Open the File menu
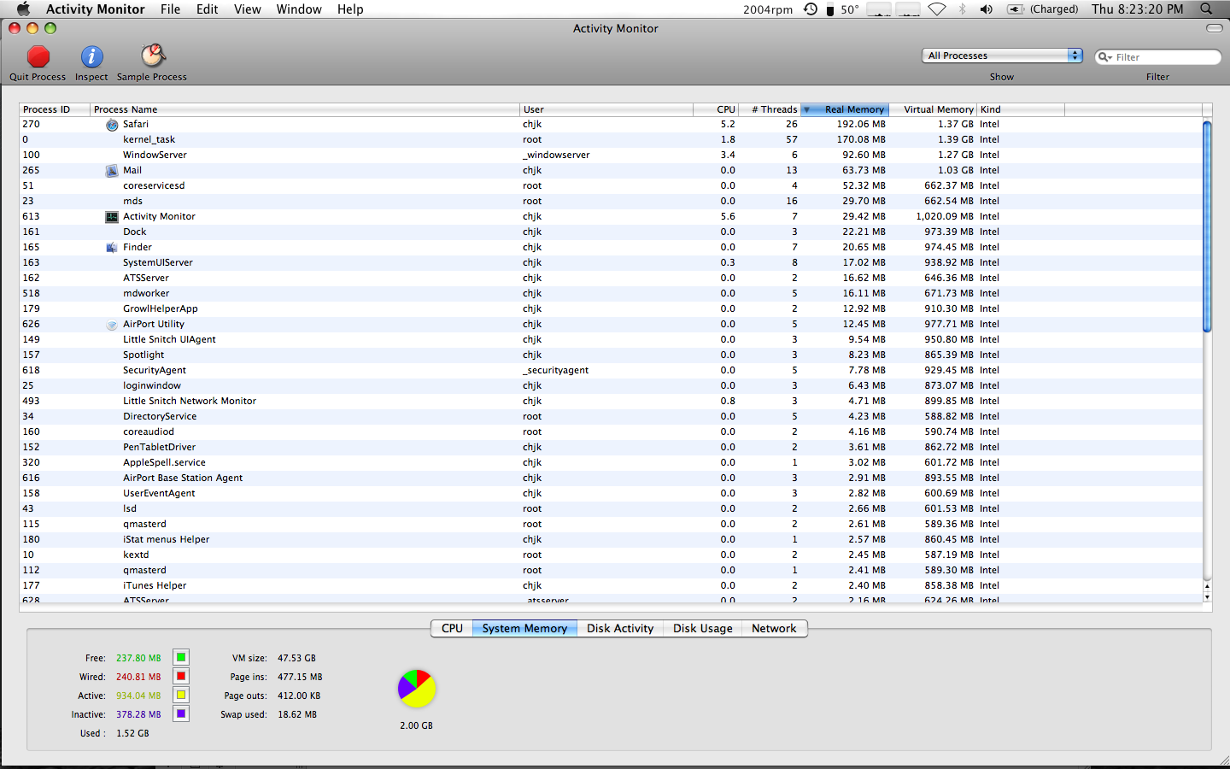This screenshot has height=769, width=1230. 170,9
